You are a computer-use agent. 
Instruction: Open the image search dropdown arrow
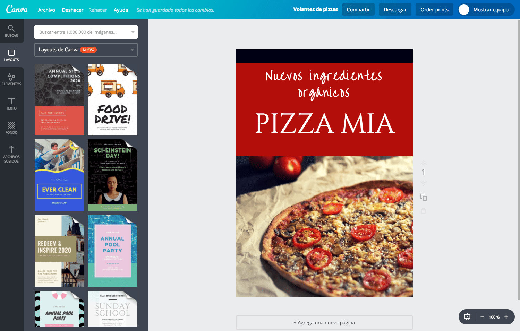[x=133, y=32]
